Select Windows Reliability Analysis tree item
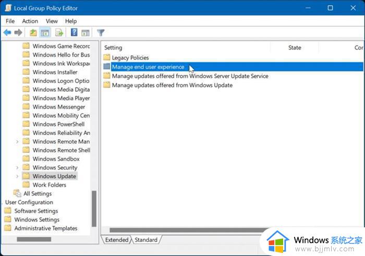 61,133
